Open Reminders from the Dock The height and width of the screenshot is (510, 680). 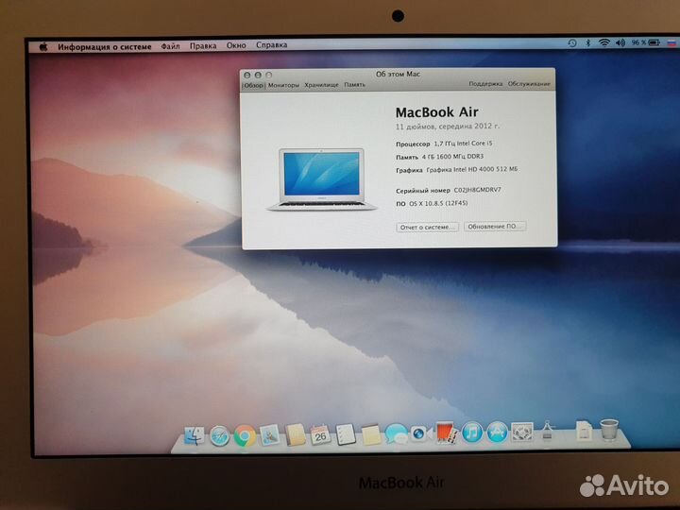pyautogui.click(x=346, y=434)
